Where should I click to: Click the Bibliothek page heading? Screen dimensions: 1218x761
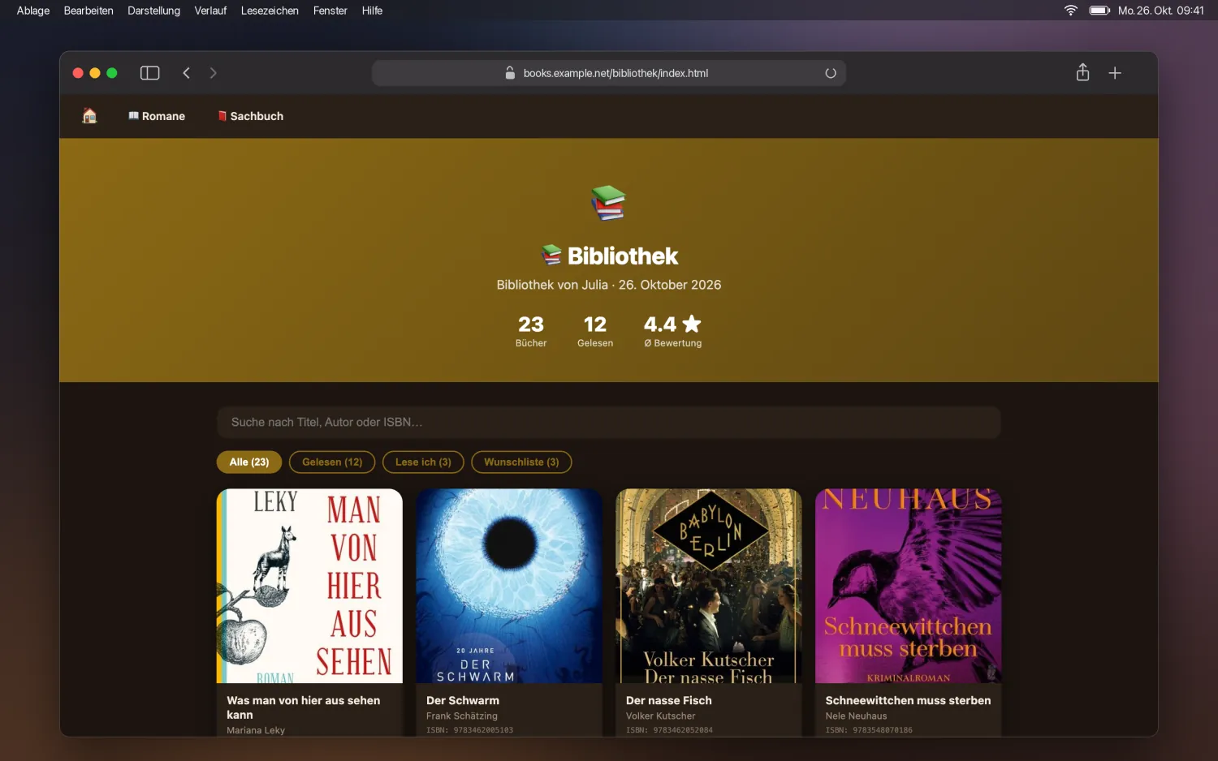pos(610,256)
